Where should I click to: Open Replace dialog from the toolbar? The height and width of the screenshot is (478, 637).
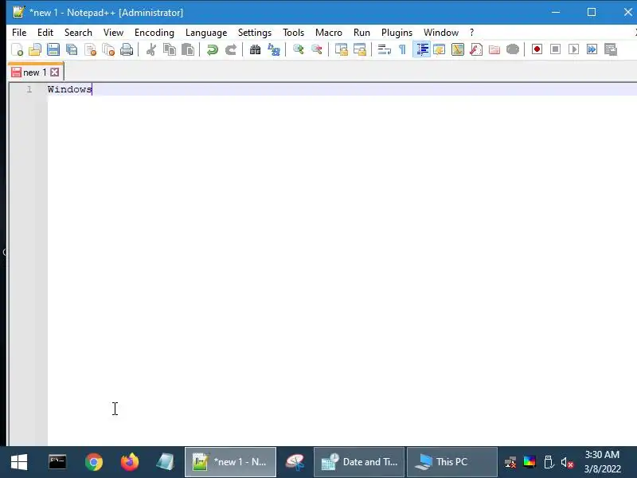274,49
